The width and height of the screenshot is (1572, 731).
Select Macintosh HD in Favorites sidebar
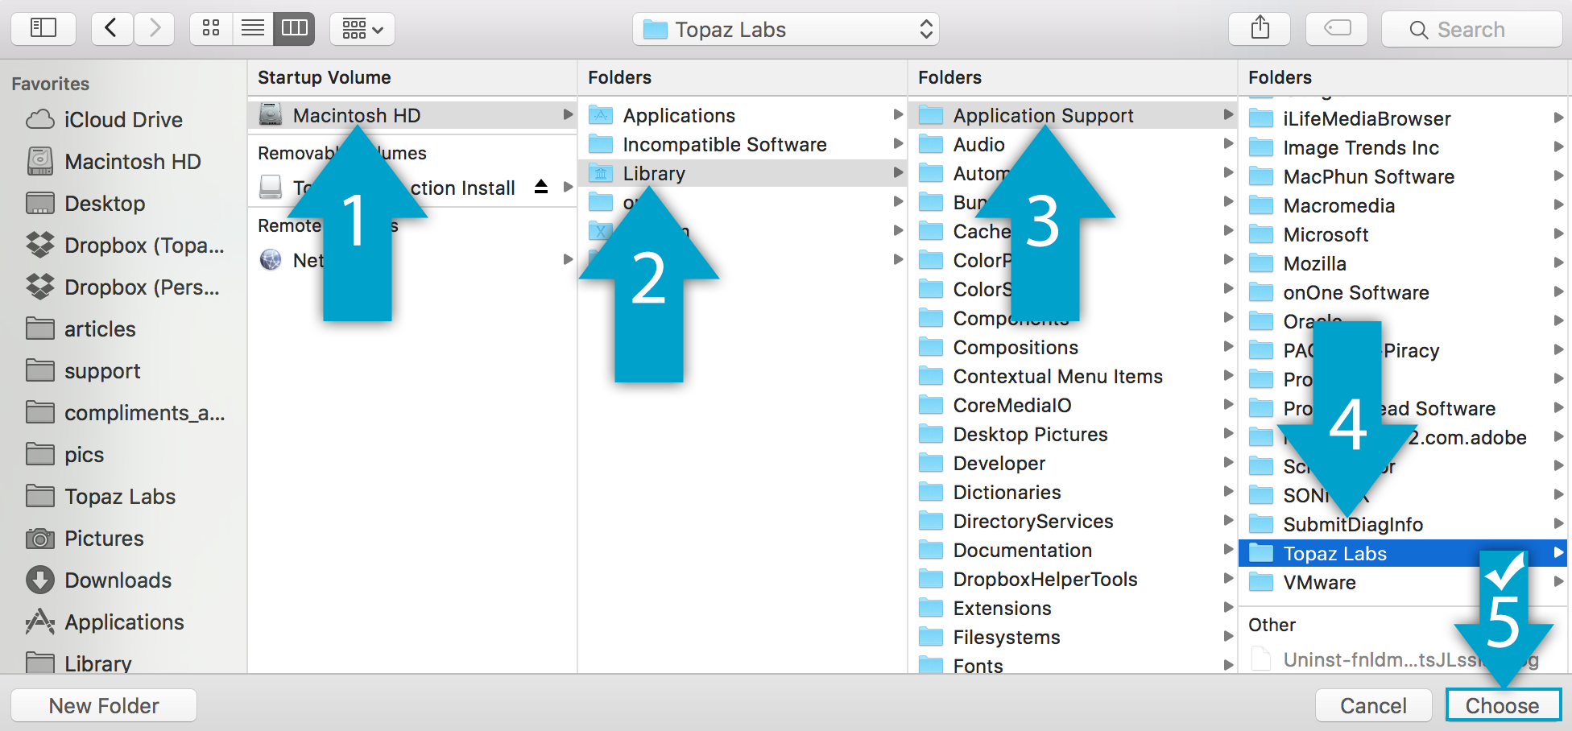[123, 162]
